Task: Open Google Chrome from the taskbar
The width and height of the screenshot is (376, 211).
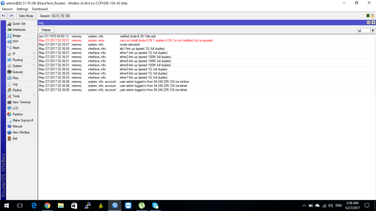Action: [47, 206]
